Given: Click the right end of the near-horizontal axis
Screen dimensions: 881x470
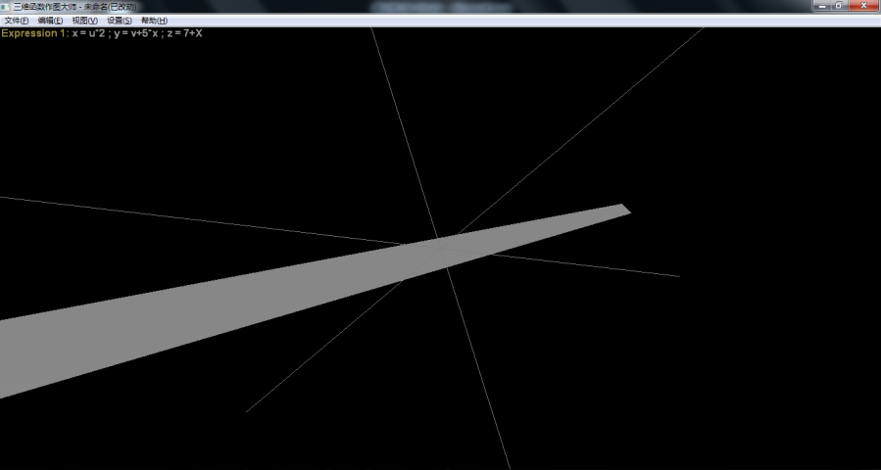Looking at the screenshot, I should (x=677, y=275).
